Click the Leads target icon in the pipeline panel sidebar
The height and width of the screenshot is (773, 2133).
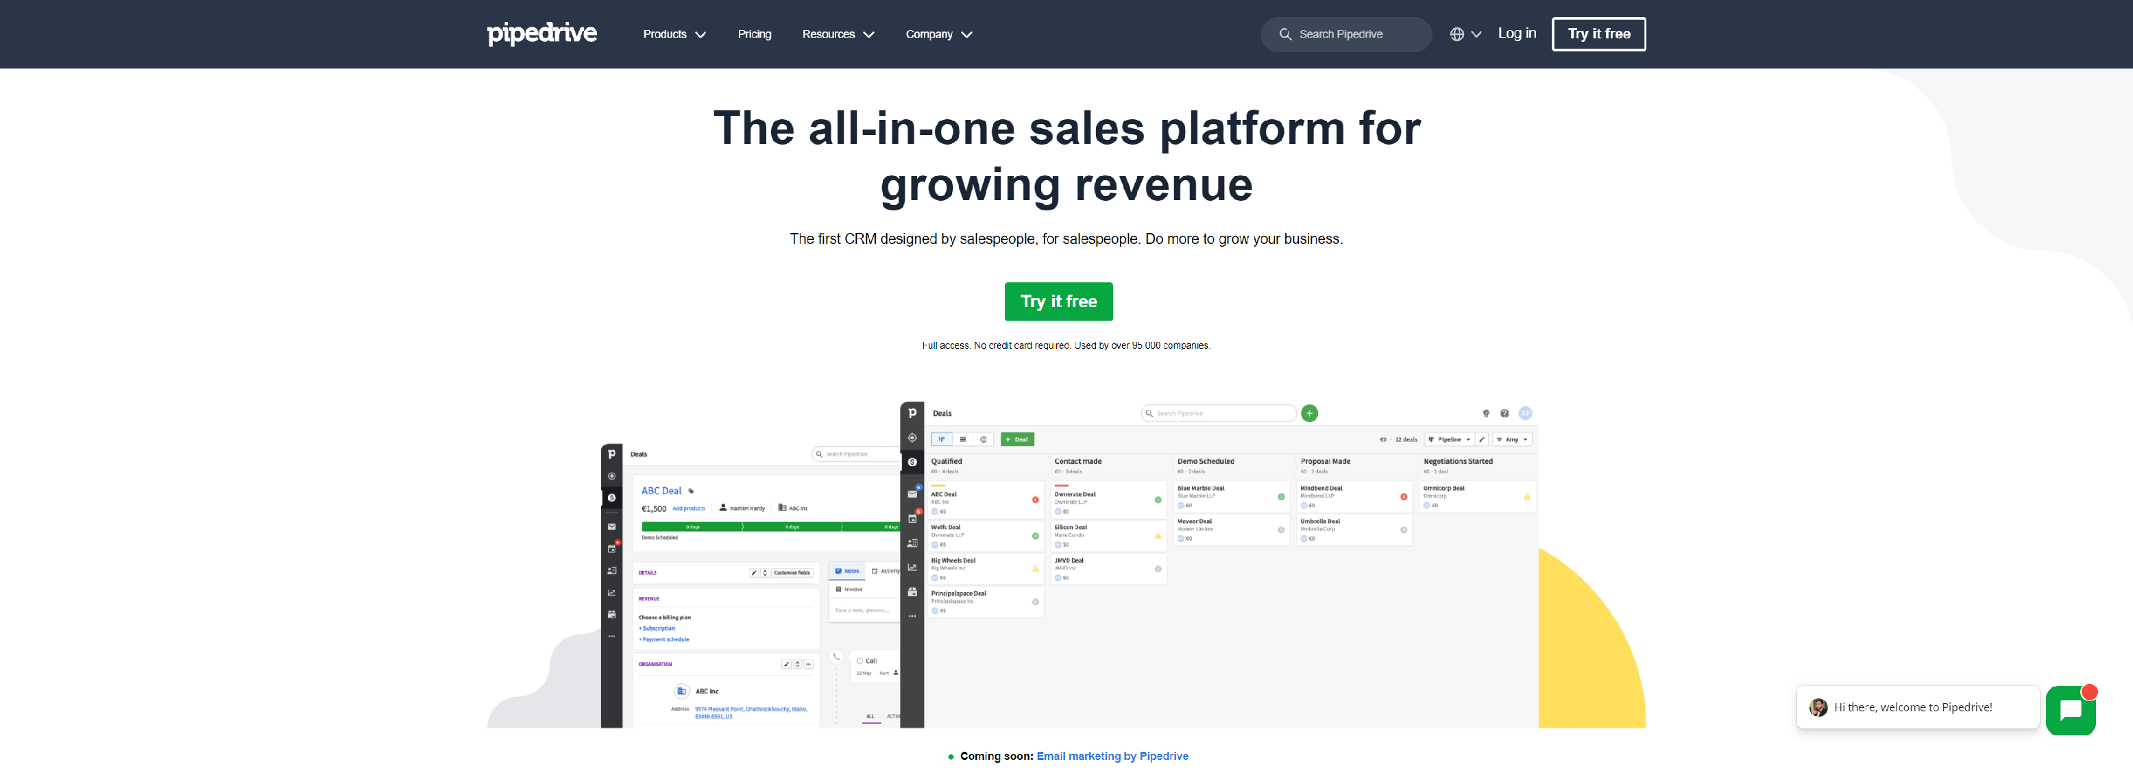912,437
